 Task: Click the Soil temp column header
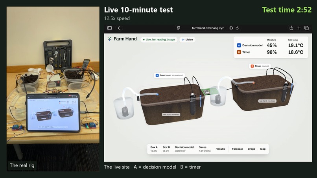pyautogui.click(x=293, y=40)
